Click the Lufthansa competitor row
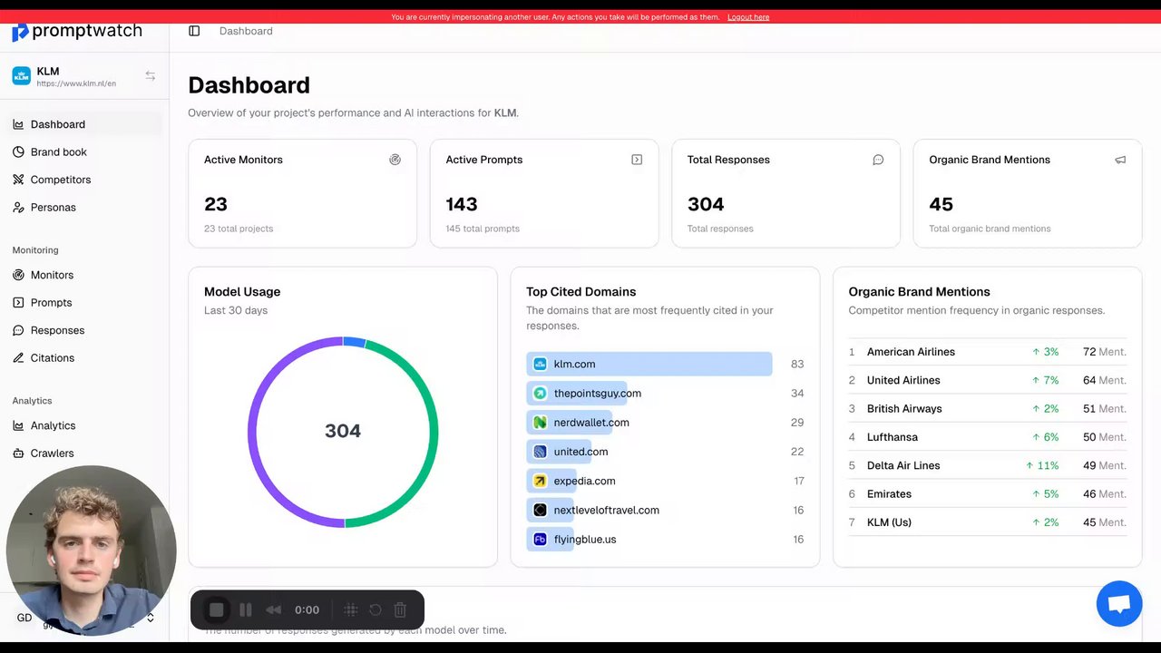 click(x=988, y=437)
